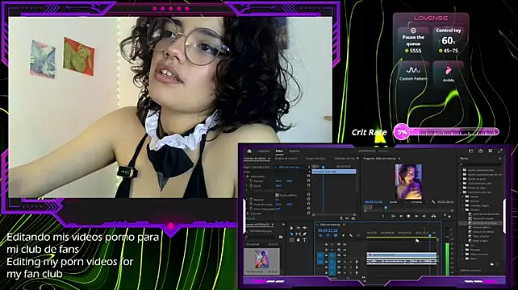Collapse the Movimiento effect group

(x=244, y=176)
